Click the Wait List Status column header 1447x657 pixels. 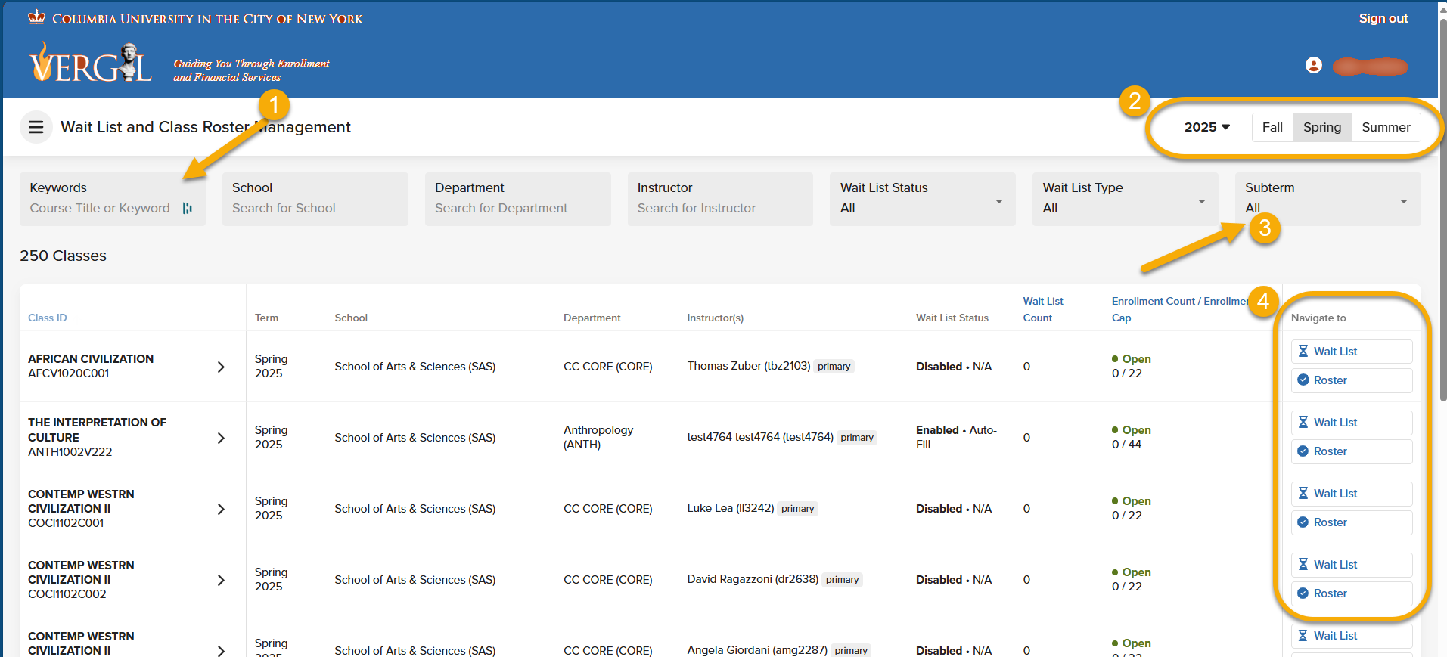pyautogui.click(x=952, y=318)
